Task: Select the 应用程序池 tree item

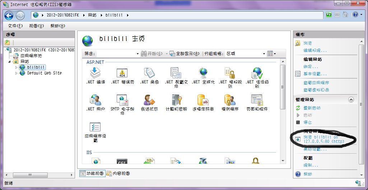Action: [31, 56]
